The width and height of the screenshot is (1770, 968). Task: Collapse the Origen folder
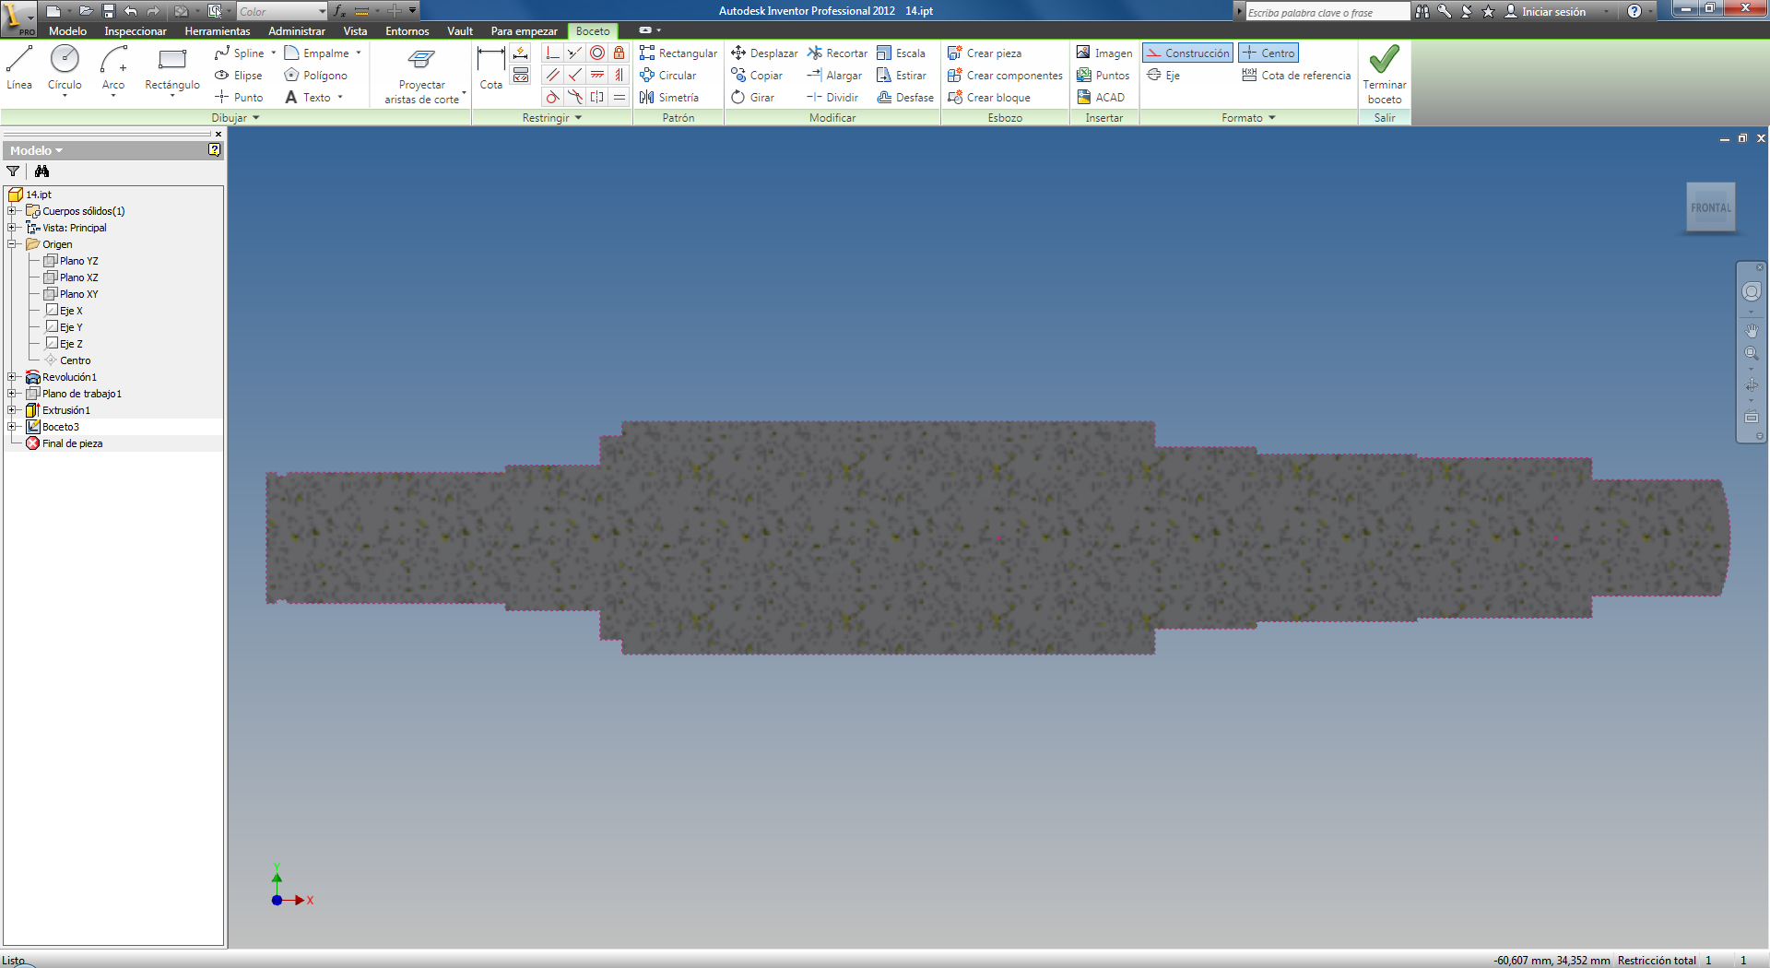click(12, 244)
